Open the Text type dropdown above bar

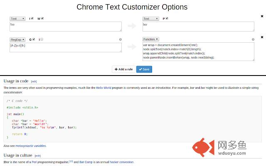(150, 19)
